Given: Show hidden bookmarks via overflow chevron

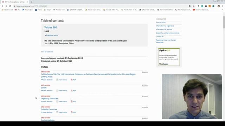Looking at the screenshot, I should pyautogui.click(x=222, y=10).
